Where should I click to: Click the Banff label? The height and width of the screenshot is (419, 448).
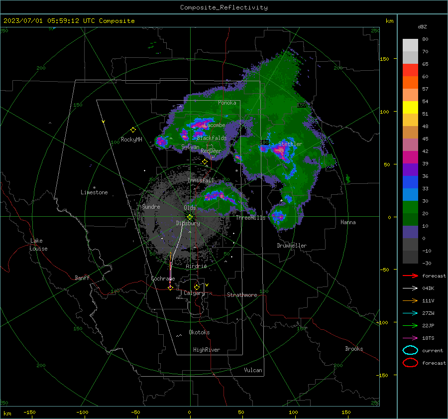coord(82,278)
